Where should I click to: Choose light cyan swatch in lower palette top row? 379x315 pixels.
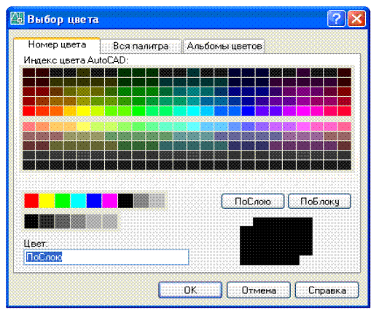193,127
